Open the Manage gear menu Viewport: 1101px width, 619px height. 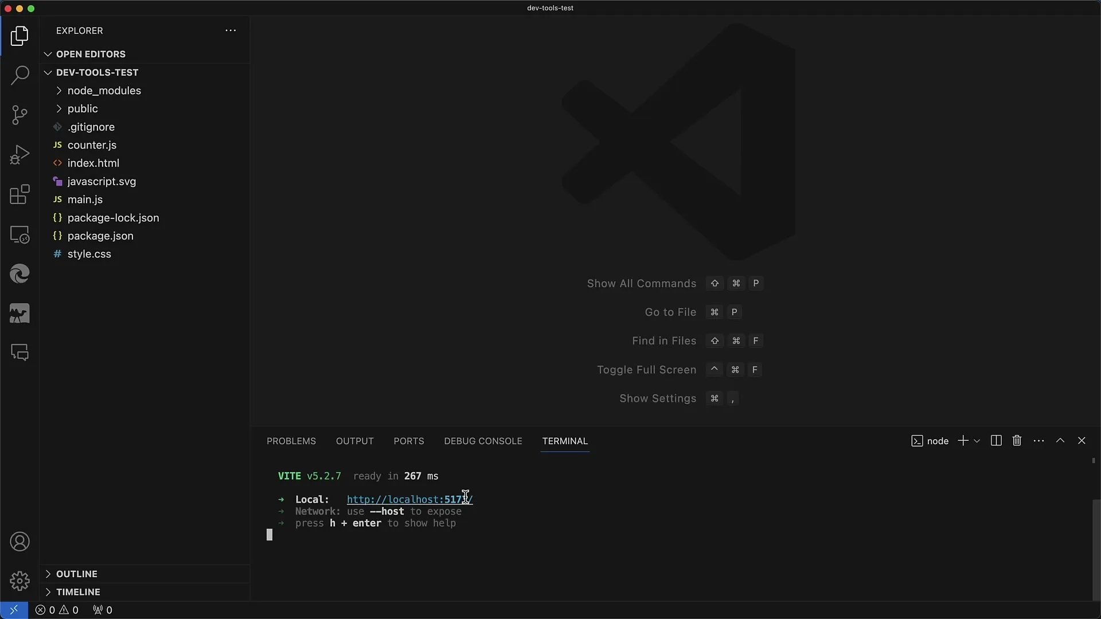[19, 581]
